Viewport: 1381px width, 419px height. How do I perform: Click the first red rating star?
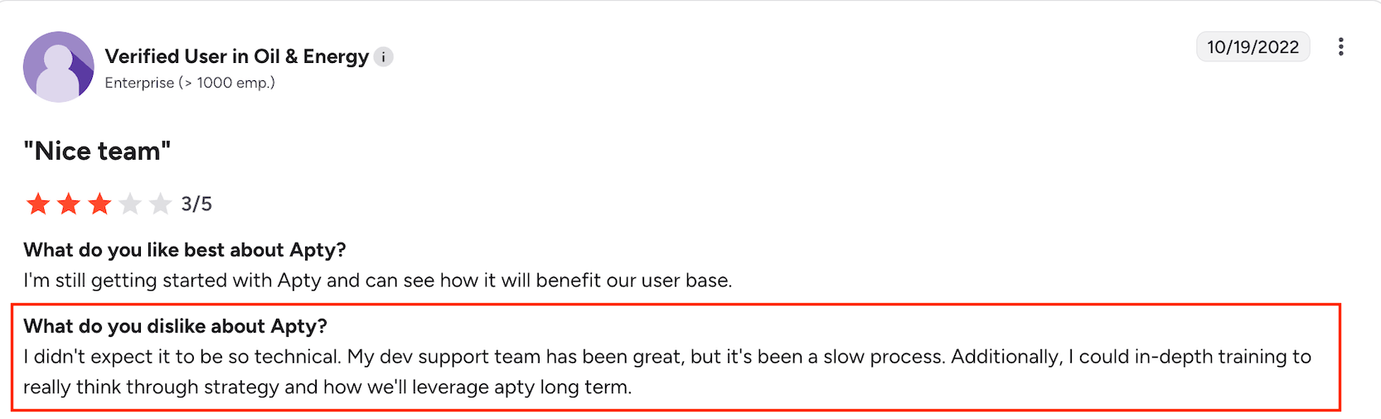(x=38, y=204)
